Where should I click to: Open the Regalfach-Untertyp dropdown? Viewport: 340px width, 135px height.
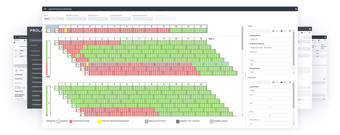[x=76, y=19]
